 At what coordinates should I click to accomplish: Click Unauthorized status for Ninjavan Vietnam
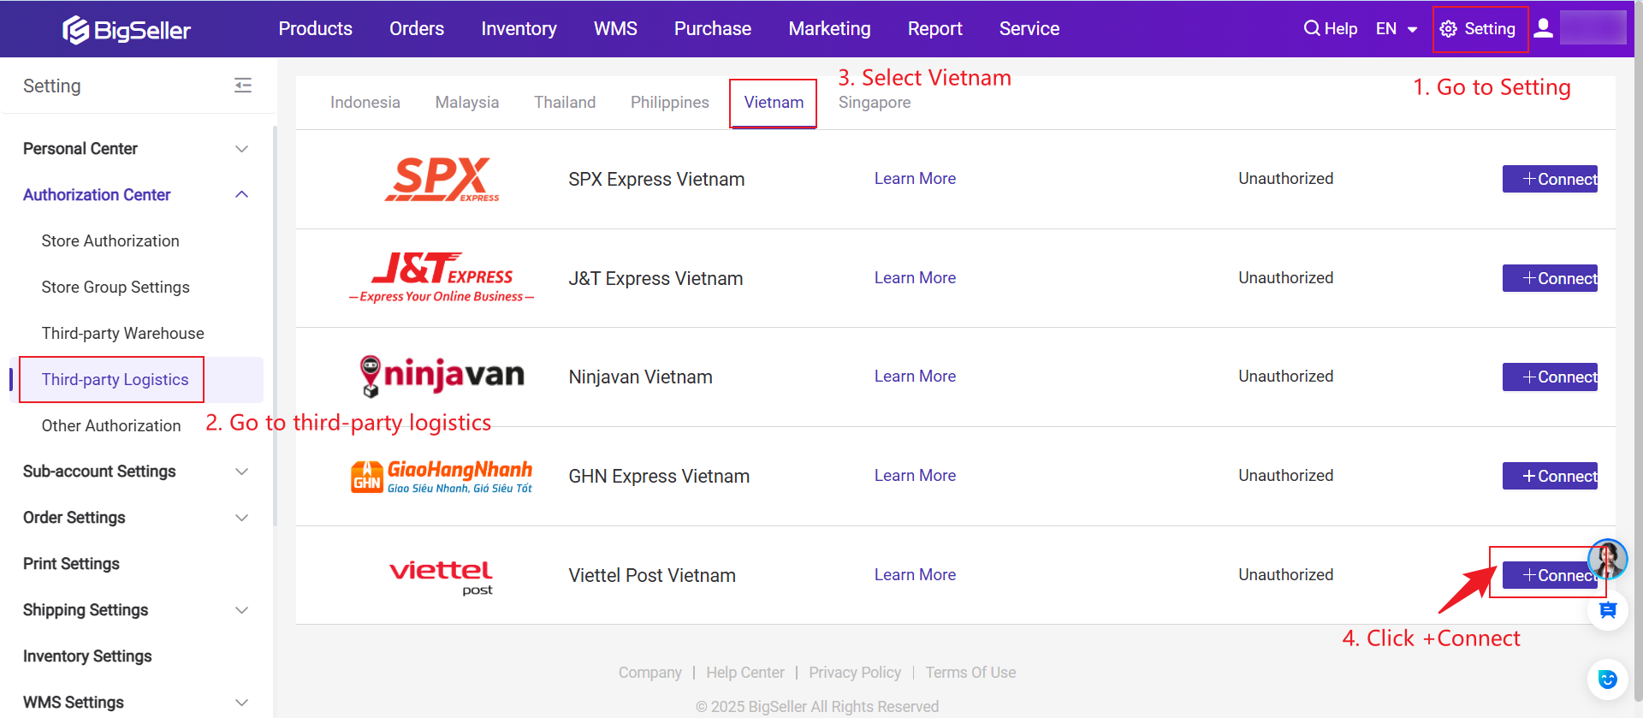coord(1285,377)
